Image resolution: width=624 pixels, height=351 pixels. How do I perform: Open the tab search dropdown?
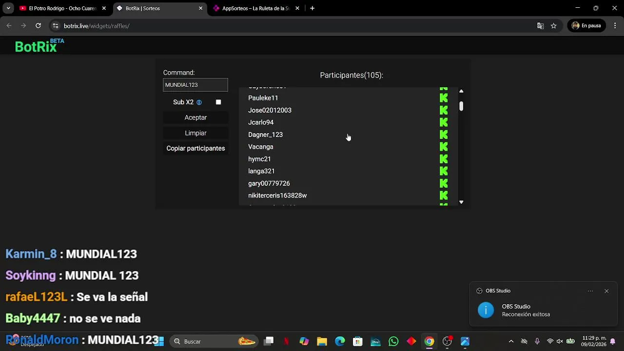pyautogui.click(x=8, y=8)
